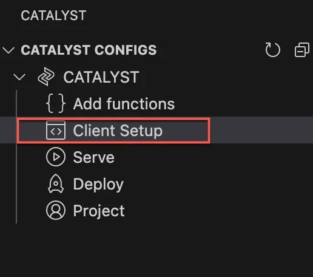Screen dimensions: 313x277
Task: Select the Serve tree item
Action: 156,157
